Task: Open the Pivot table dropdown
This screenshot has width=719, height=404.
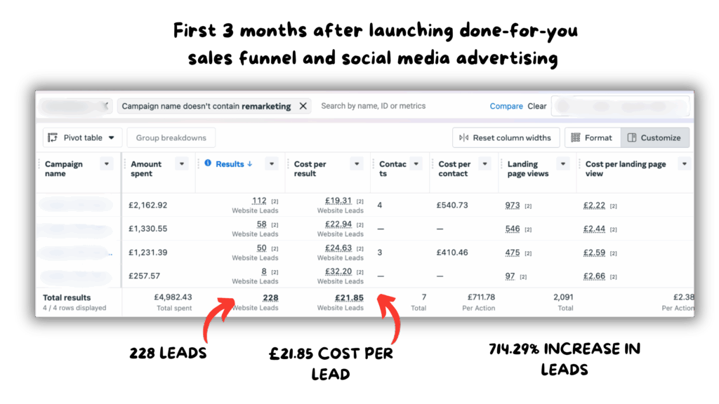Action: click(83, 137)
